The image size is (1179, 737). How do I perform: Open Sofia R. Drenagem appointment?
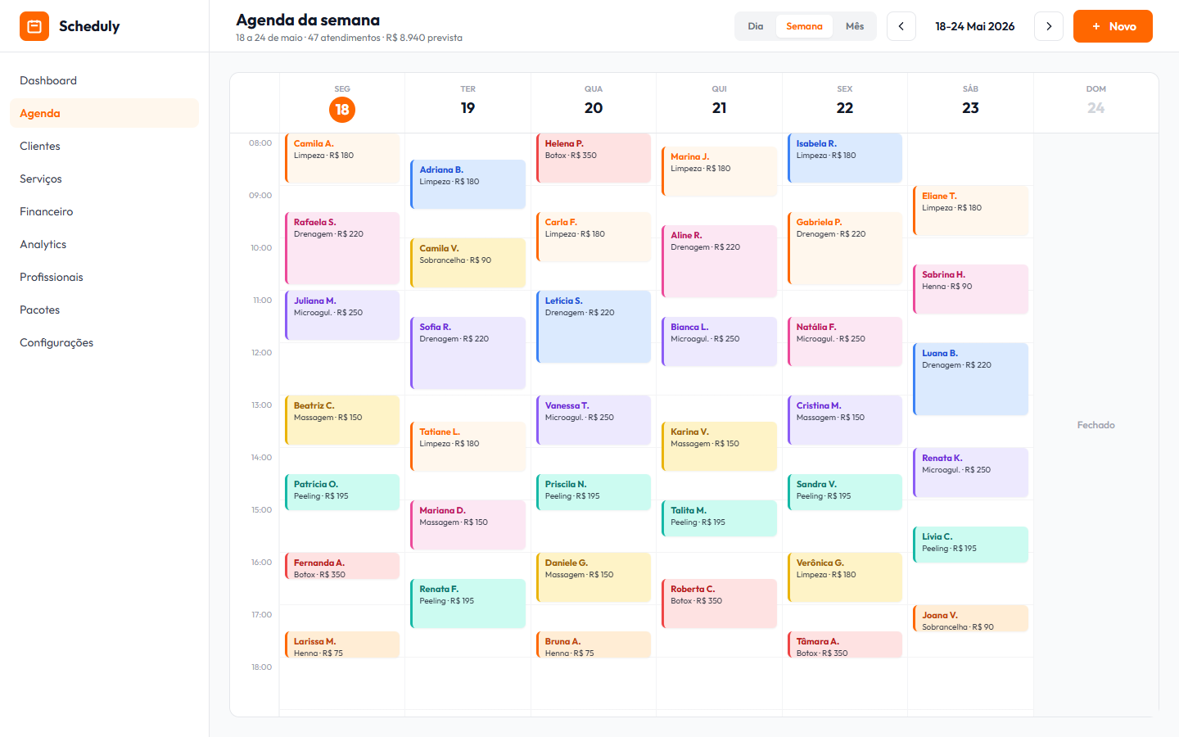tap(468, 353)
